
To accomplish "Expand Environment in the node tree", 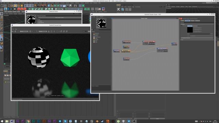I will (97, 37).
